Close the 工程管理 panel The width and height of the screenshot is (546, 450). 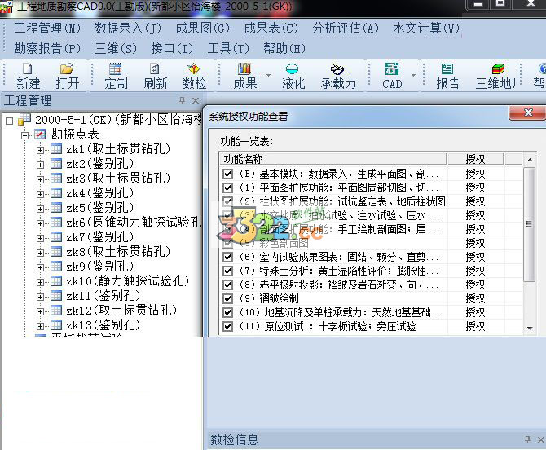point(196,100)
